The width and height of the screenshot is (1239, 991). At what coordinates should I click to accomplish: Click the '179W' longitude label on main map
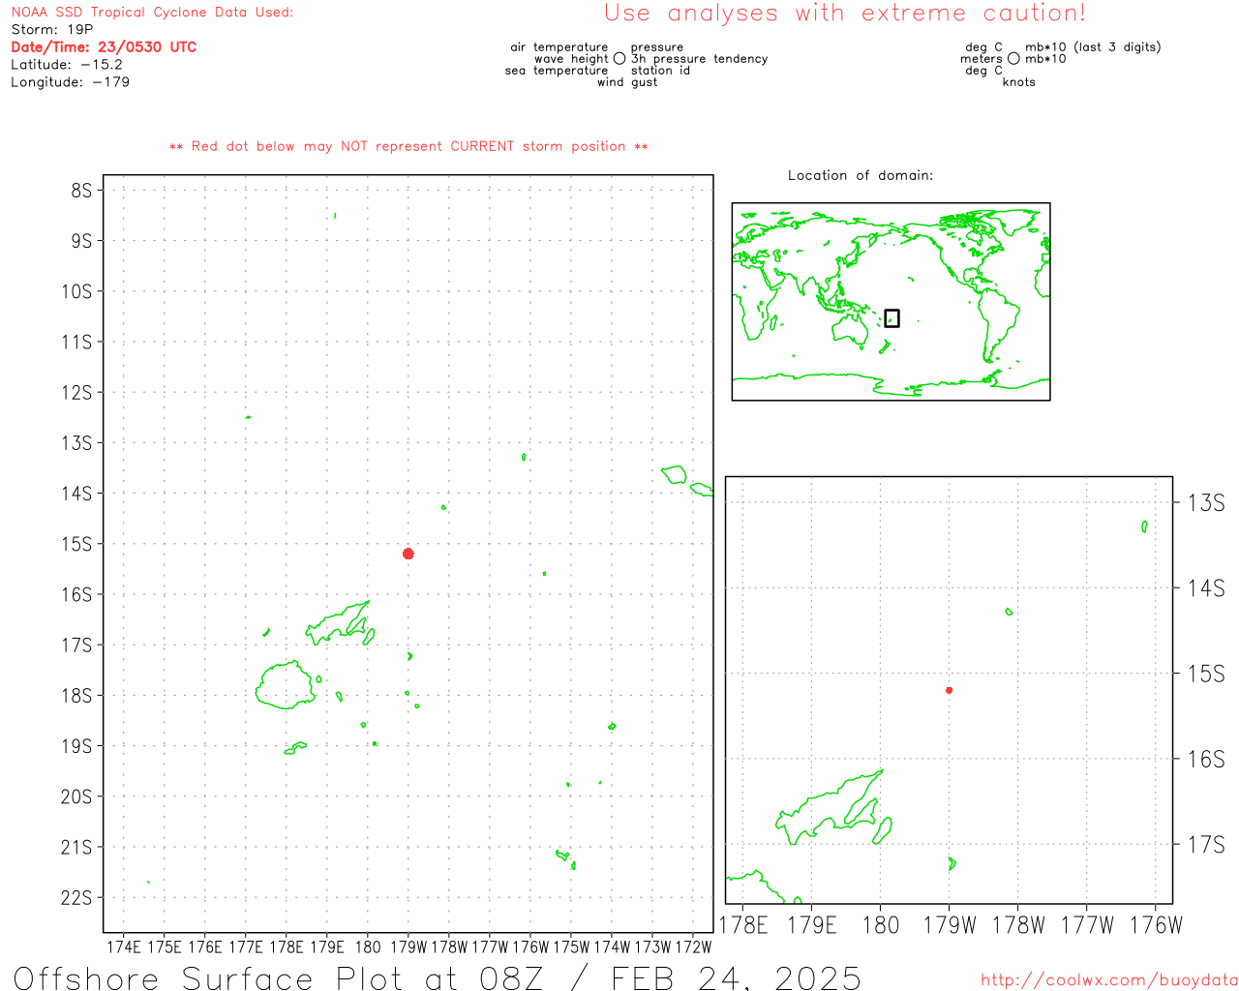pyautogui.click(x=408, y=947)
